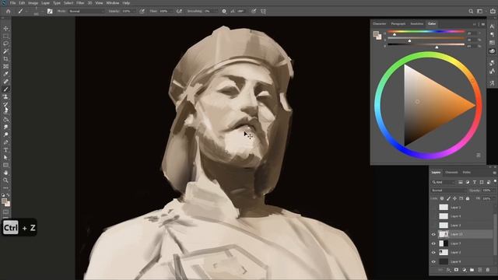Image resolution: width=498 pixels, height=280 pixels.
Task: Delete layer with trash icon
Action: tap(488, 270)
